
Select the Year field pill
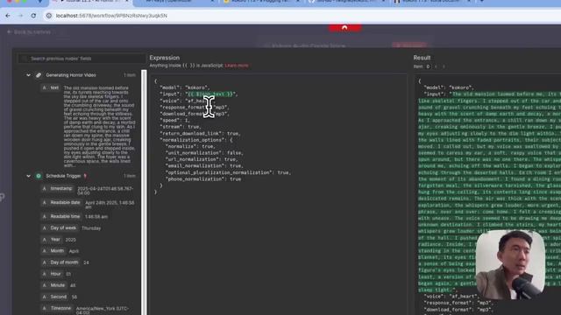52,239
